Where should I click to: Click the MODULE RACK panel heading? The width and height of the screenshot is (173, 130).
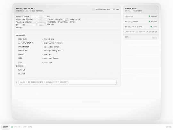[x=131, y=8]
